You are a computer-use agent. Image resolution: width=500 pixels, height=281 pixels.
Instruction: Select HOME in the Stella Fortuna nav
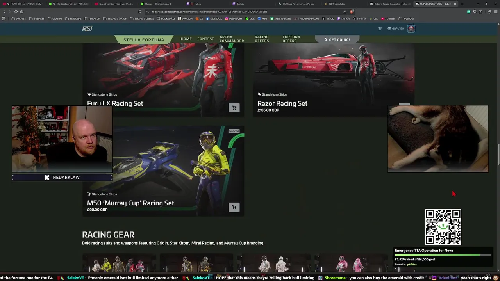[x=186, y=39]
